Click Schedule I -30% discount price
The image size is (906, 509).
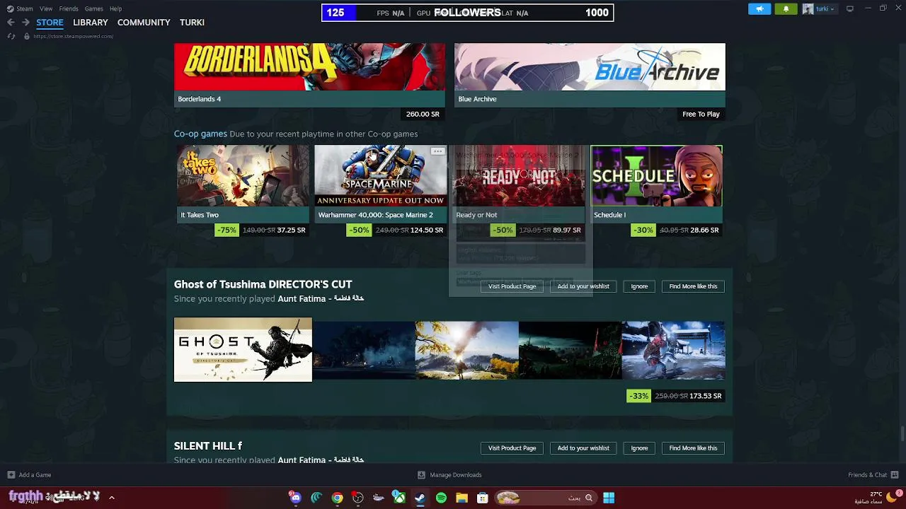point(676,230)
